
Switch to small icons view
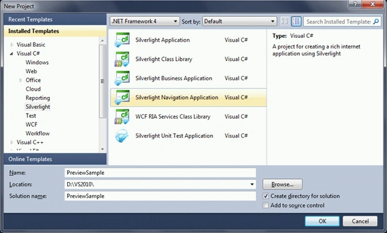285,22
